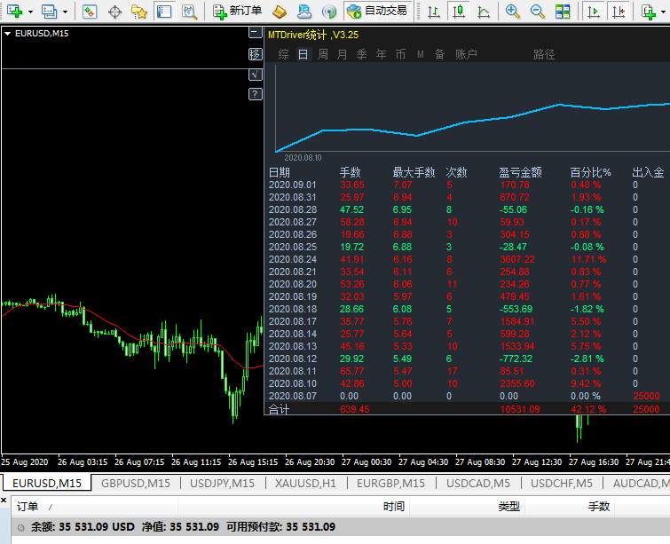Toggle chart auto scroll icon
Viewport: 670px width, 544px height.
point(593,12)
